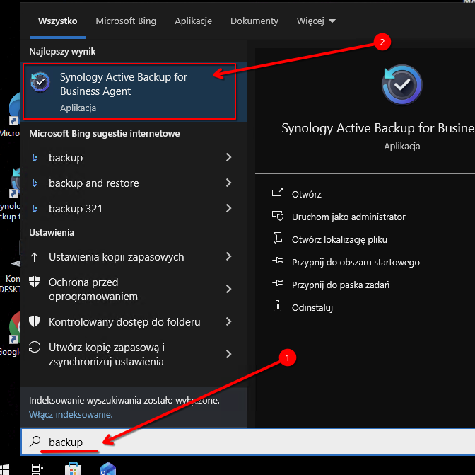
Task: Switch to the Dokumenty tab
Action: point(254,21)
